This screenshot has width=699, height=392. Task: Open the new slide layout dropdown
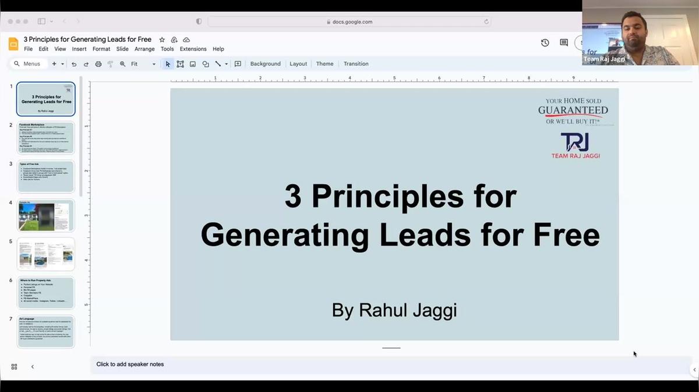(62, 64)
